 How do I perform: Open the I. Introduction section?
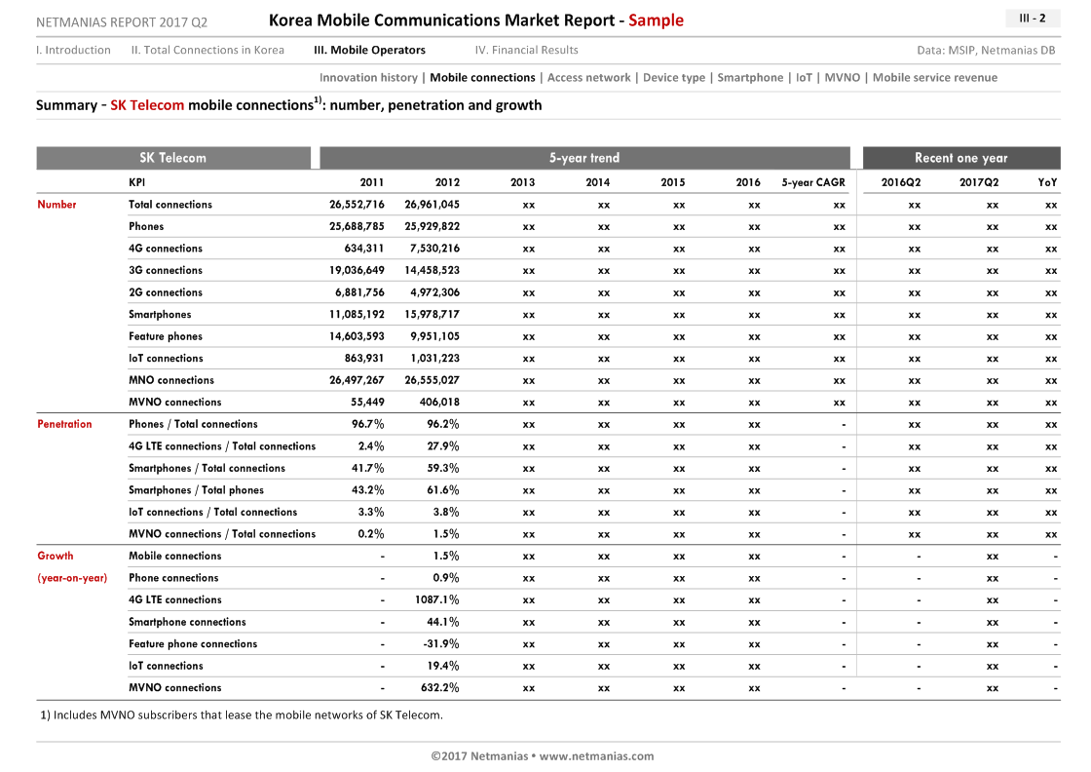pos(73,50)
